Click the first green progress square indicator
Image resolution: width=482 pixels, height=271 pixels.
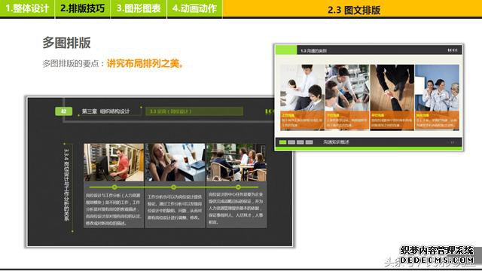(x=283, y=142)
